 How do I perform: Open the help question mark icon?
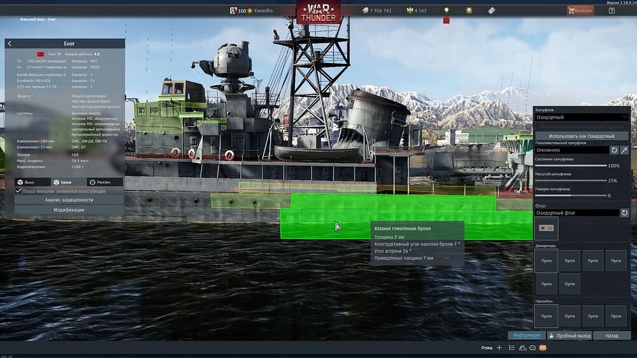coord(612,11)
